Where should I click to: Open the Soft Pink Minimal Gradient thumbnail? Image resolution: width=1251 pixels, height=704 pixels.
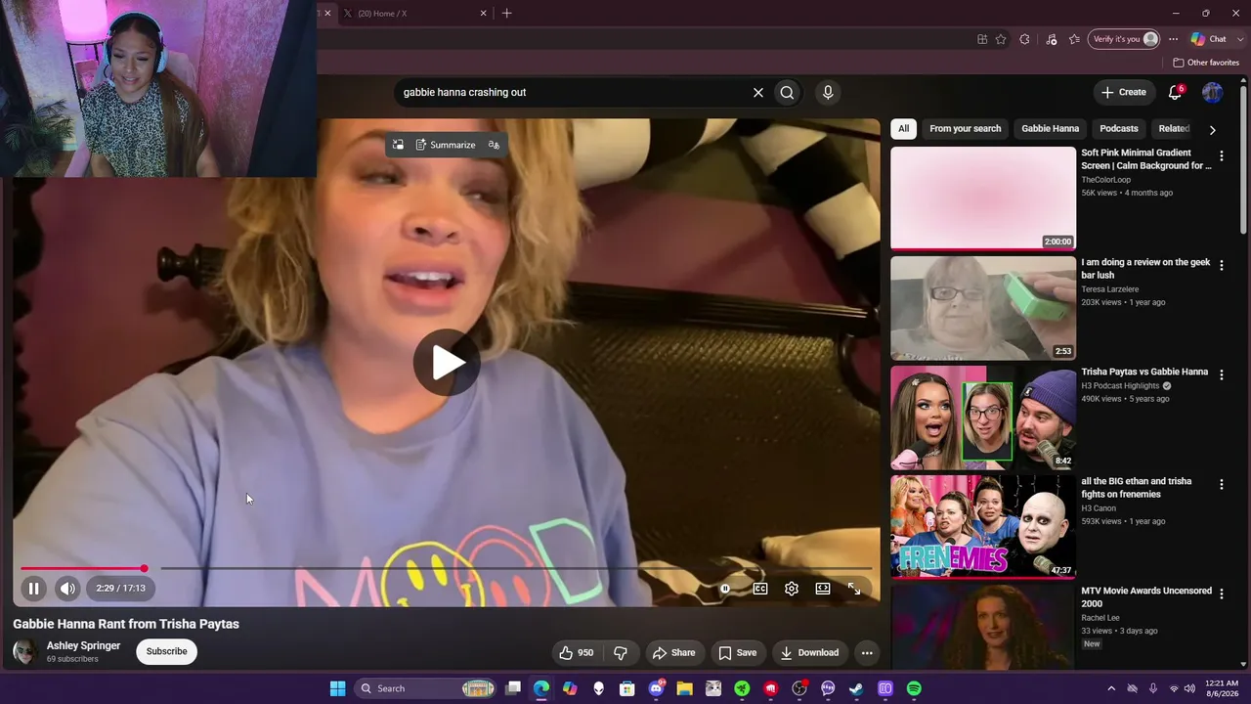tap(983, 198)
